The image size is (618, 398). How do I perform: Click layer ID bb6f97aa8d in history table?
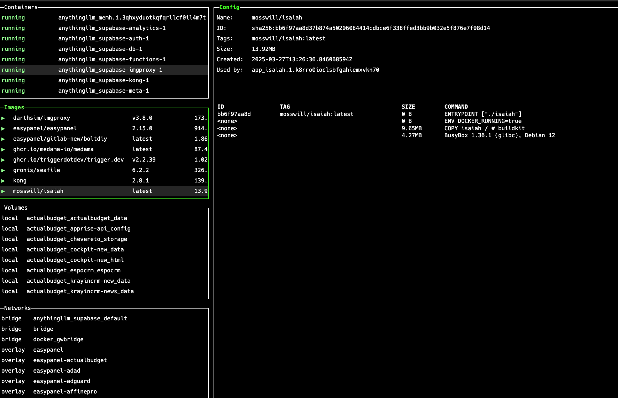[x=234, y=114]
